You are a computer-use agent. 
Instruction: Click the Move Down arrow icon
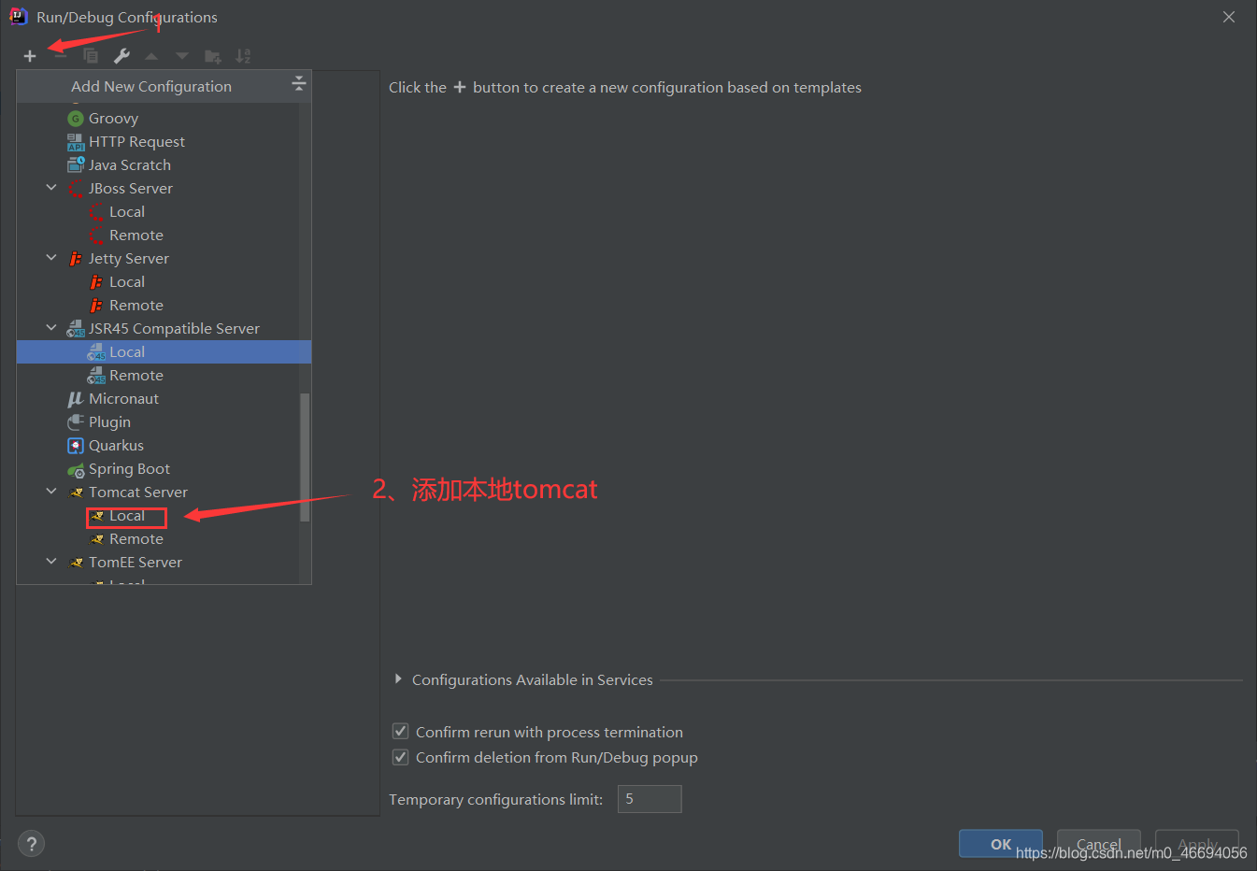(182, 56)
